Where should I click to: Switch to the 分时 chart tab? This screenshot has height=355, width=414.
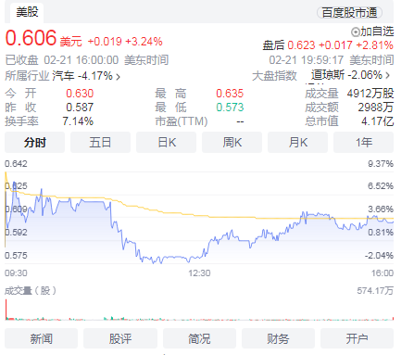pyautogui.click(x=35, y=143)
